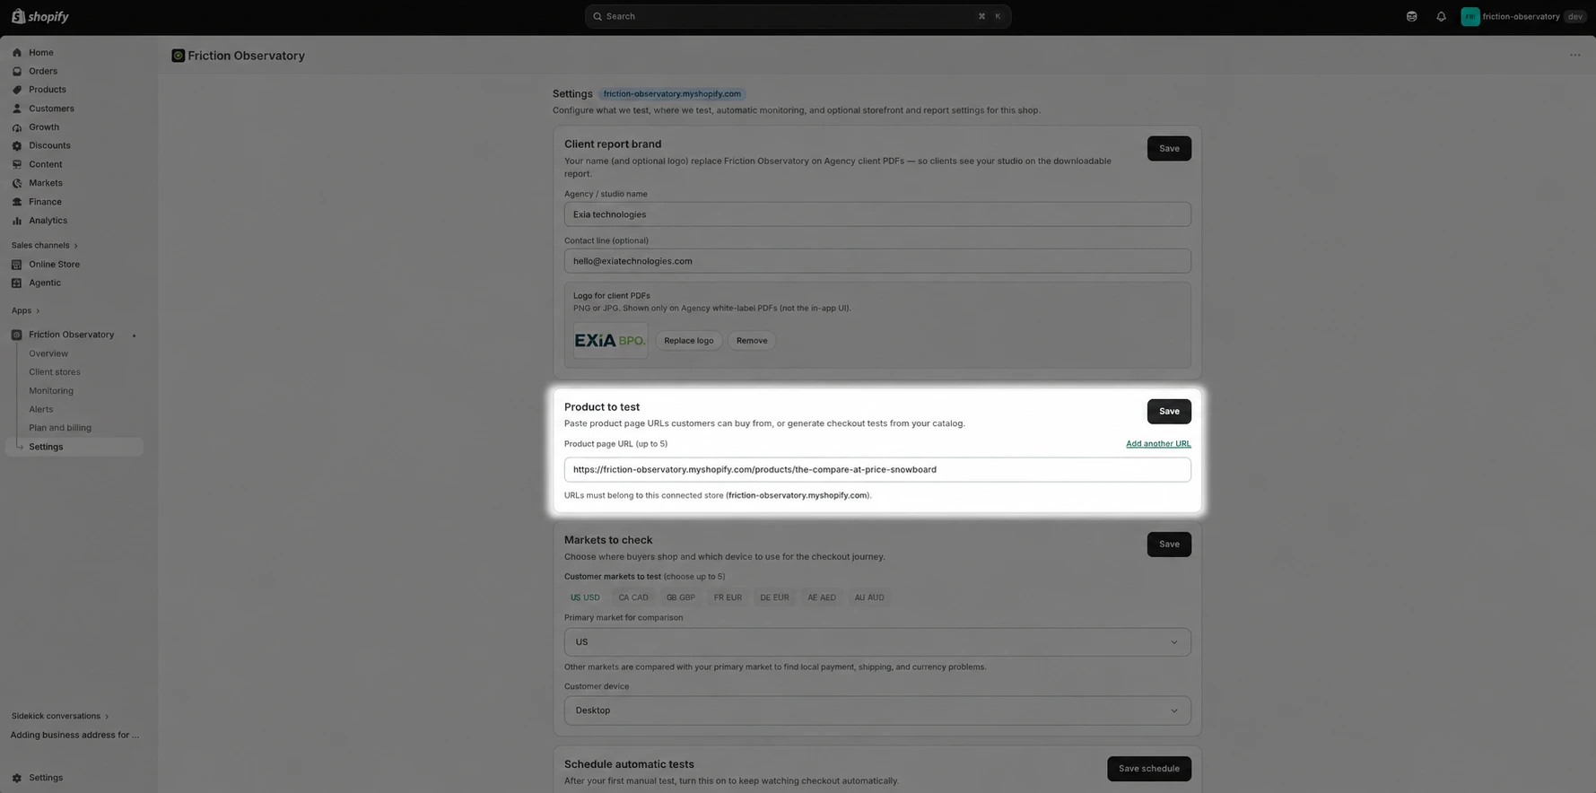Viewport: 1596px width, 793px height.
Task: Click the Content sidebar icon
Action: [x=17, y=164]
